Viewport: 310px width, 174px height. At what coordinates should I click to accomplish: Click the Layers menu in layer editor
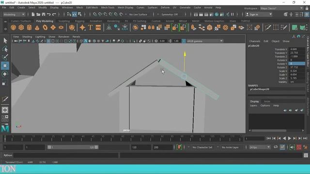[253, 105]
